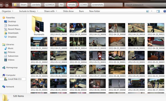Select screenshot 2012-04-20_00019
The height and width of the screenshot is (101, 166).
click(136, 29)
